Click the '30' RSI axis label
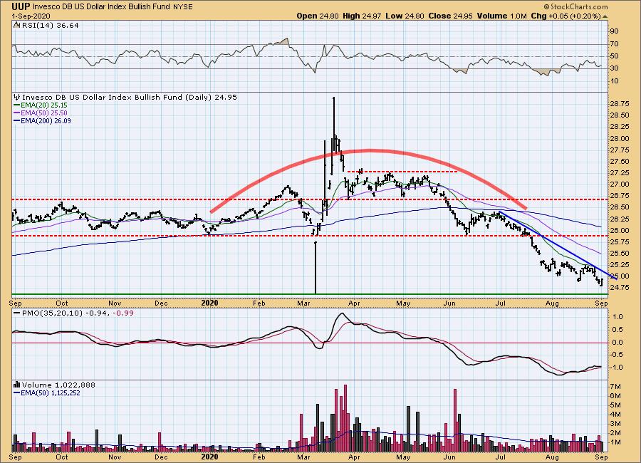641x463 pixels. (614, 68)
